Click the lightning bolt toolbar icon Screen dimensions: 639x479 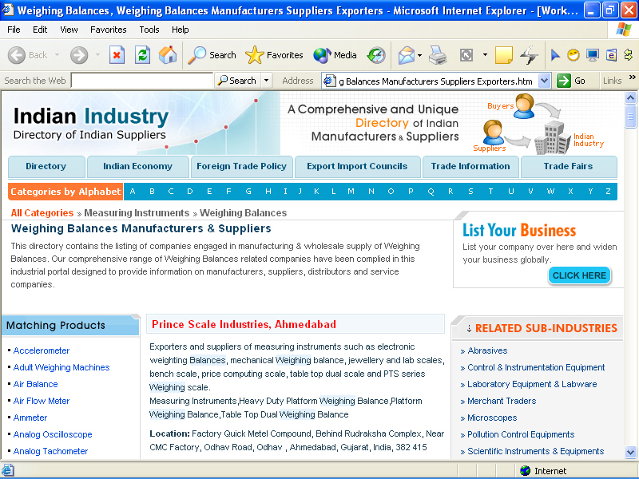click(529, 55)
